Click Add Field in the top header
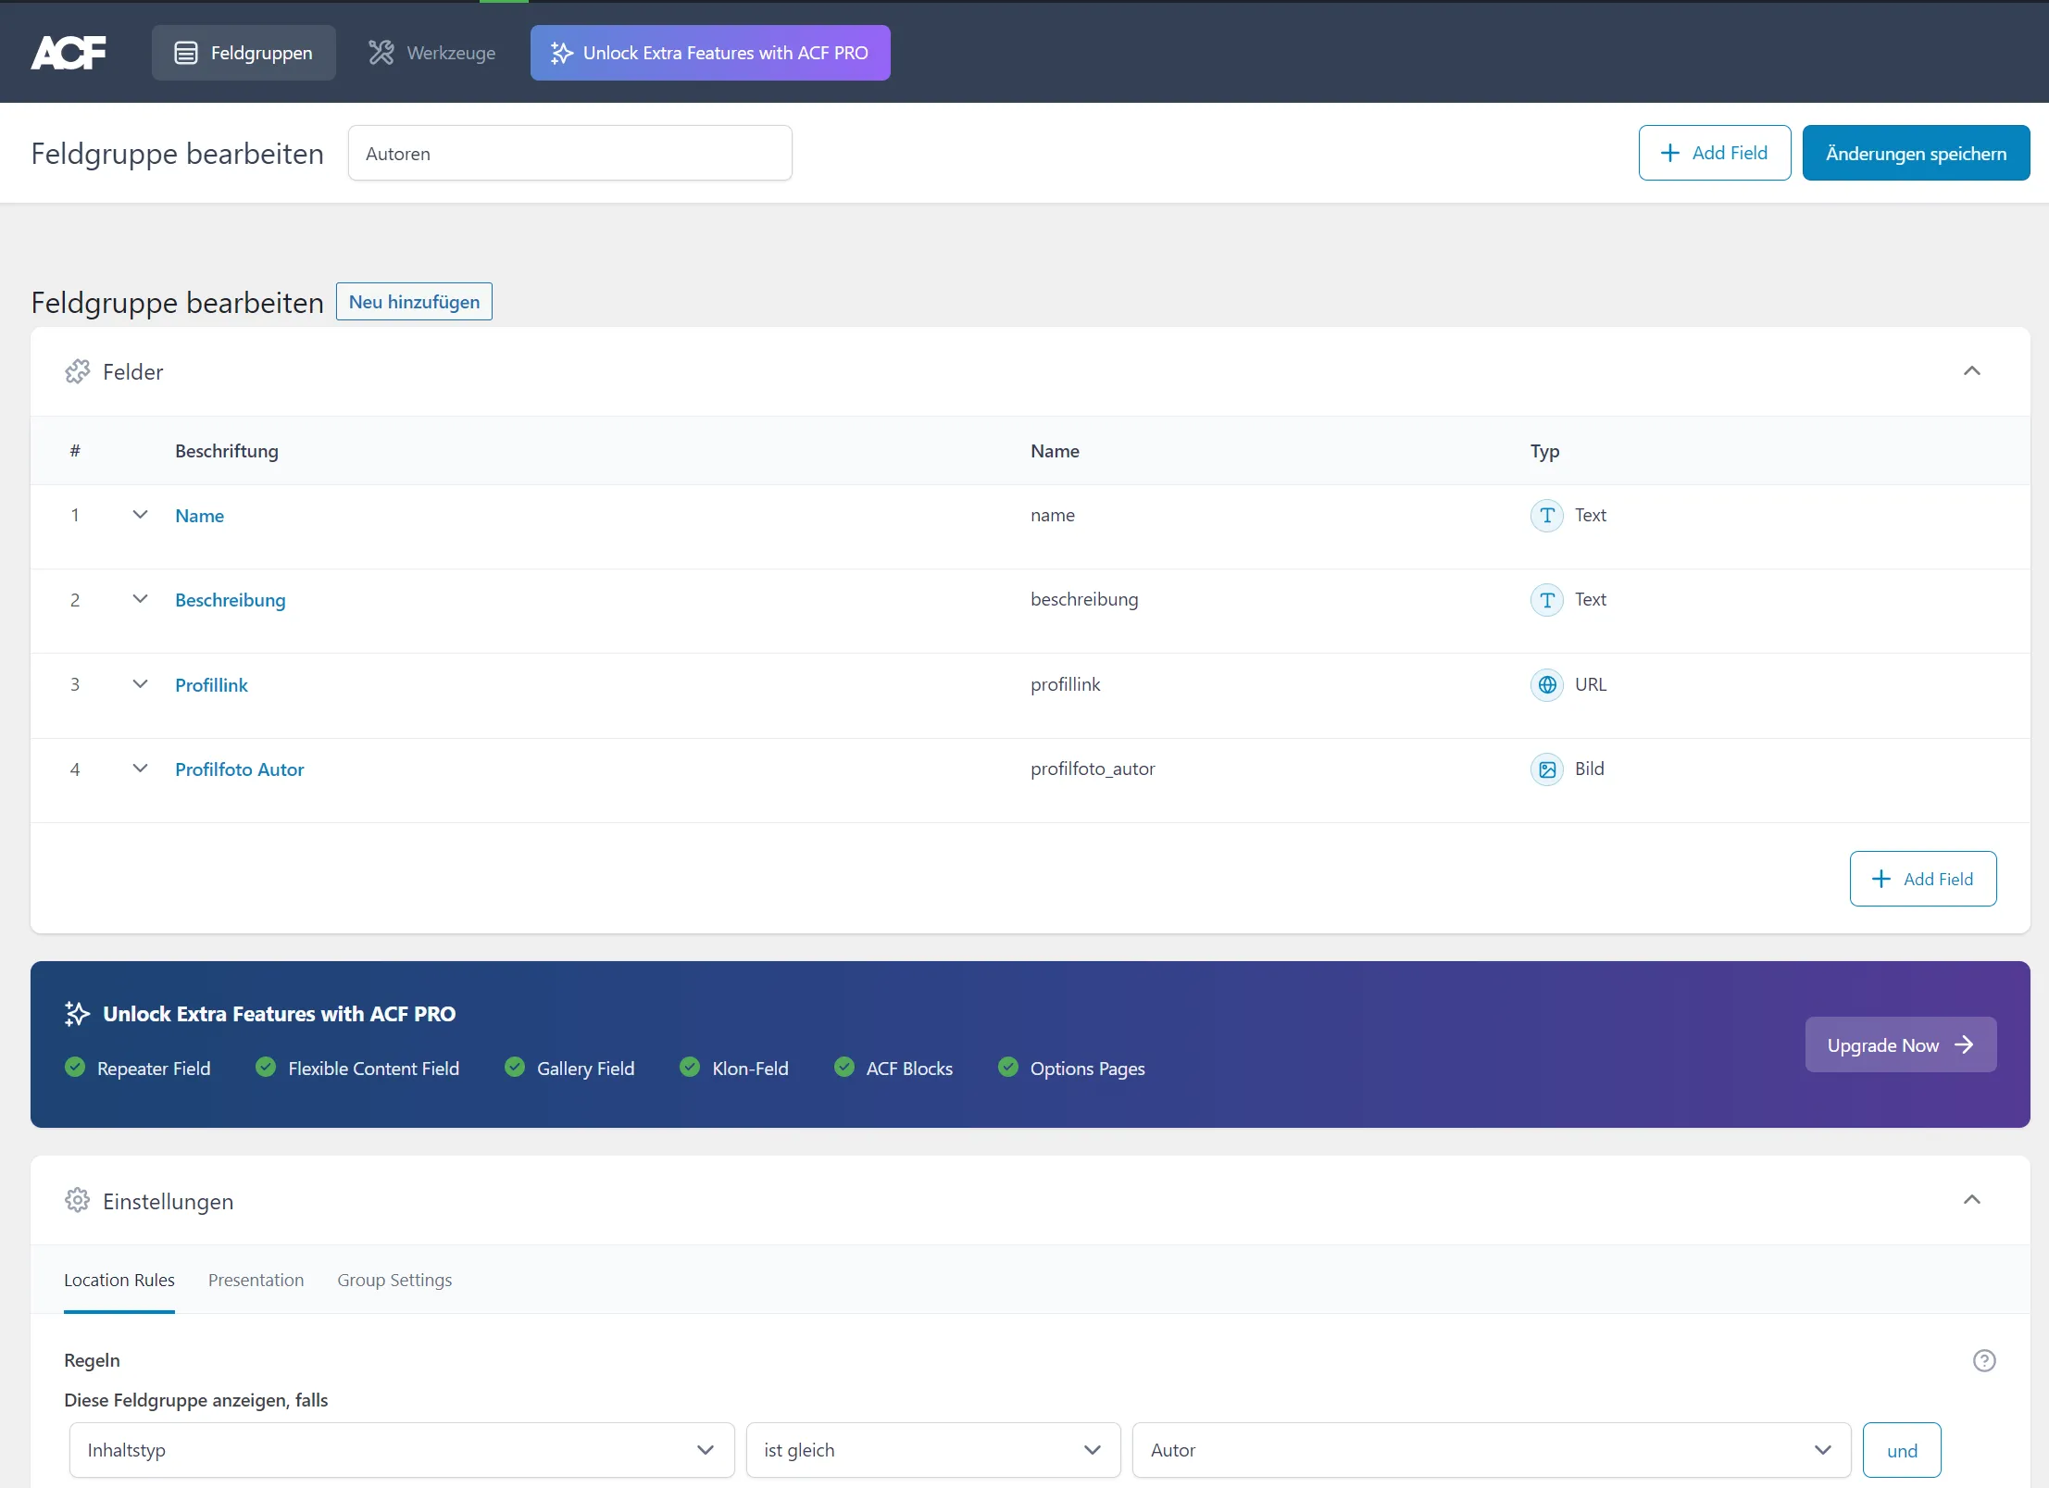The height and width of the screenshot is (1488, 2049). click(x=1715, y=153)
